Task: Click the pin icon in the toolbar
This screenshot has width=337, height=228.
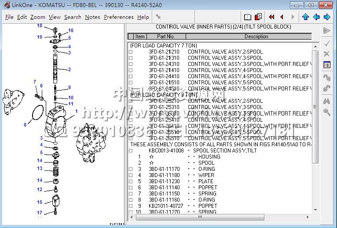Action: click(158, 17)
